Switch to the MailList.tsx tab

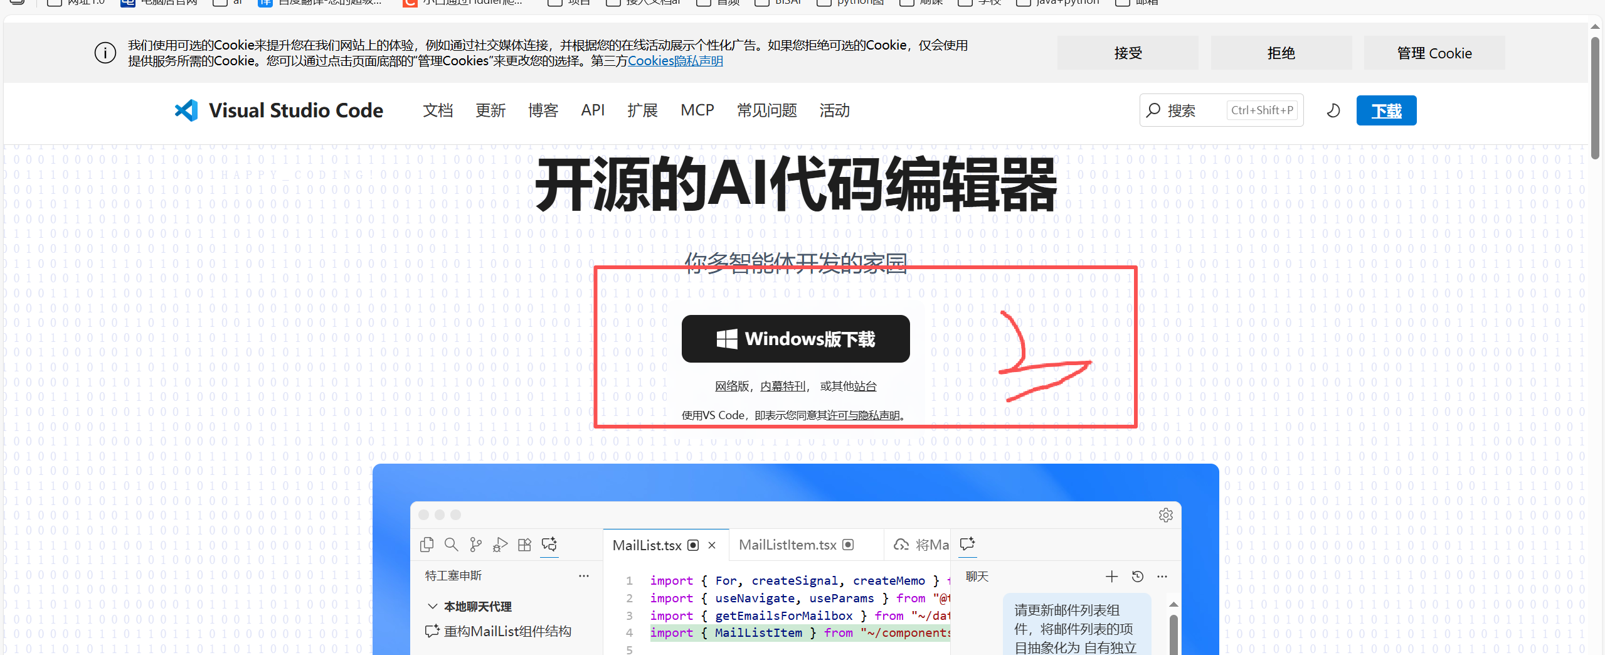click(666, 545)
